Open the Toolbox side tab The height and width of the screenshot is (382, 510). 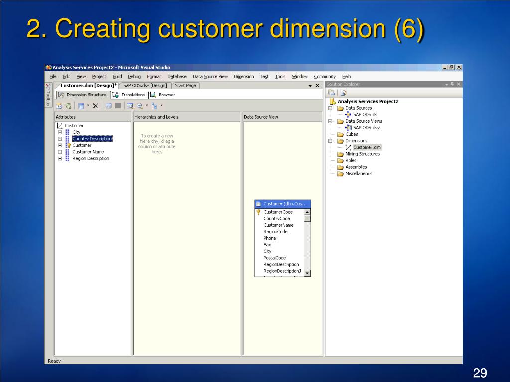tap(48, 95)
